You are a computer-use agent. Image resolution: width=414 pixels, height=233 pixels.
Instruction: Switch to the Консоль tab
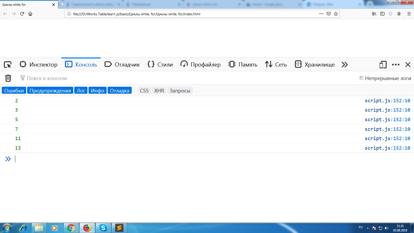click(x=81, y=64)
